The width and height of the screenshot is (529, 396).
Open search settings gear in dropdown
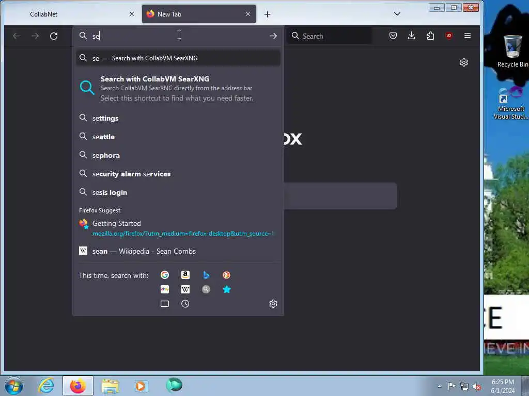click(x=273, y=304)
